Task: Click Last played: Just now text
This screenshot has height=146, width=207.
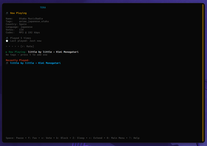Action: (26, 41)
